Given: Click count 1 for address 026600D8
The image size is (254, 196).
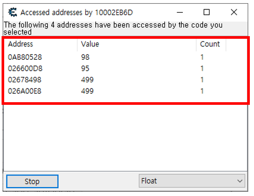Looking at the screenshot, I should tap(202, 68).
